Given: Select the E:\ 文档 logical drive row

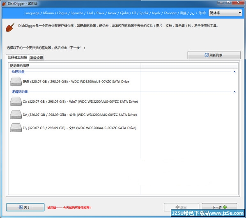Looking at the screenshot, I should coord(73,128).
